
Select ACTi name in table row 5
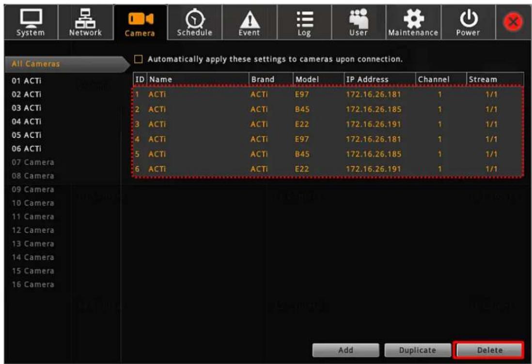(157, 154)
